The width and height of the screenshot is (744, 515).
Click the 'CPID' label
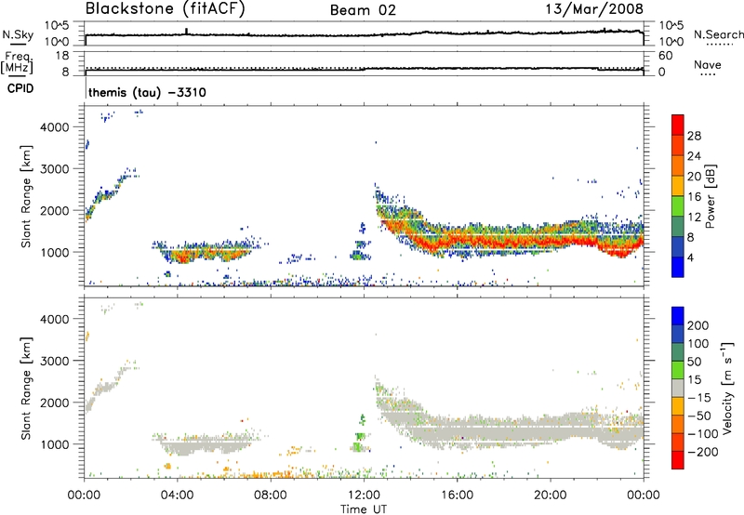(x=20, y=88)
